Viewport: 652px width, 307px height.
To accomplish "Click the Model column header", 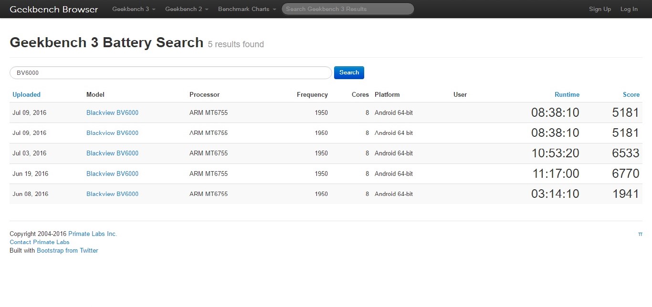I will [x=95, y=94].
